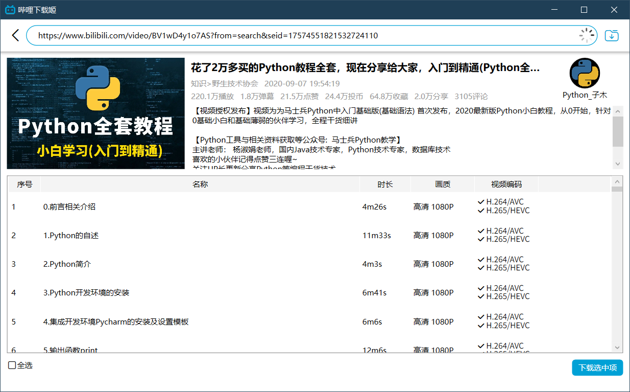Click the video title beginning 花了2万多买的Python教程
630x392 pixels.
tap(366, 67)
